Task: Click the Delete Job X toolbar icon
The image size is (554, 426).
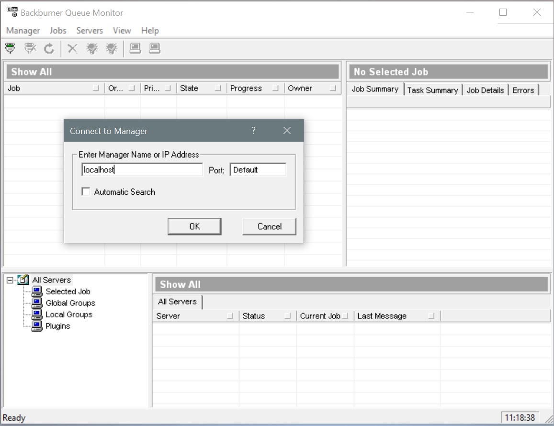Action: (x=72, y=48)
